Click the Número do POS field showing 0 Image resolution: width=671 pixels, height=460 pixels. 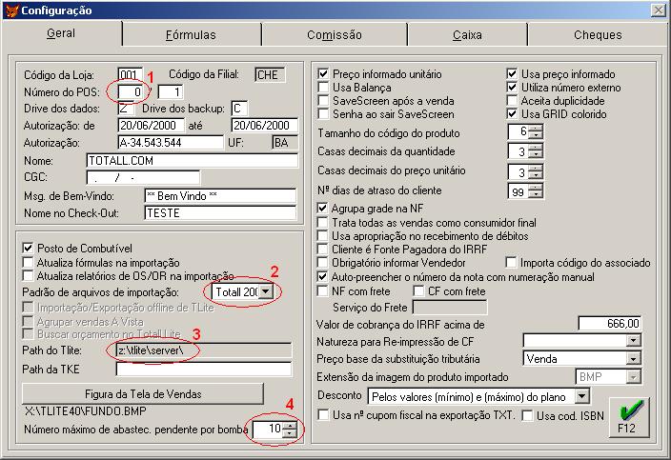(131, 91)
